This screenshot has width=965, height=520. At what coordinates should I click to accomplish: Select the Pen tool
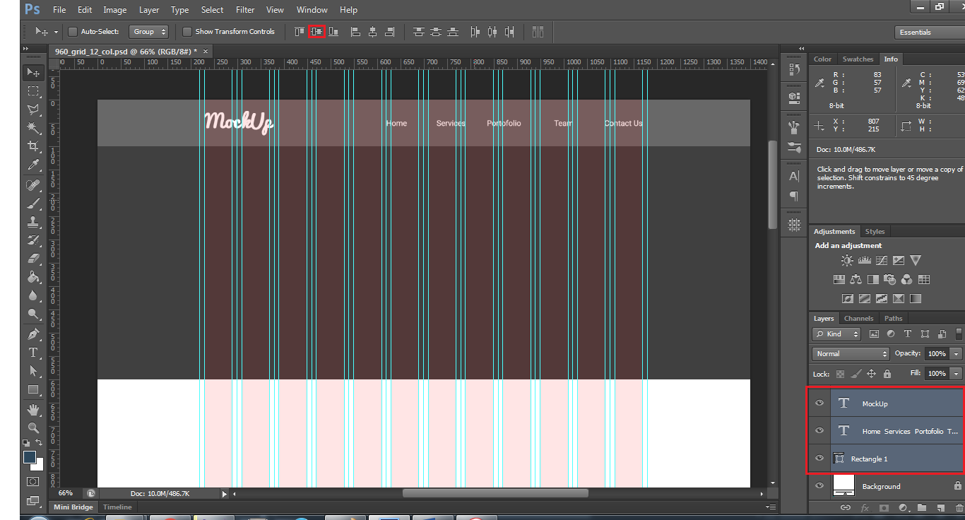[x=33, y=333]
